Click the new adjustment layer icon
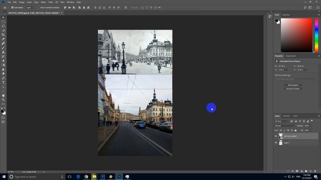The width and height of the screenshot is (321, 180). pyautogui.click(x=301, y=171)
